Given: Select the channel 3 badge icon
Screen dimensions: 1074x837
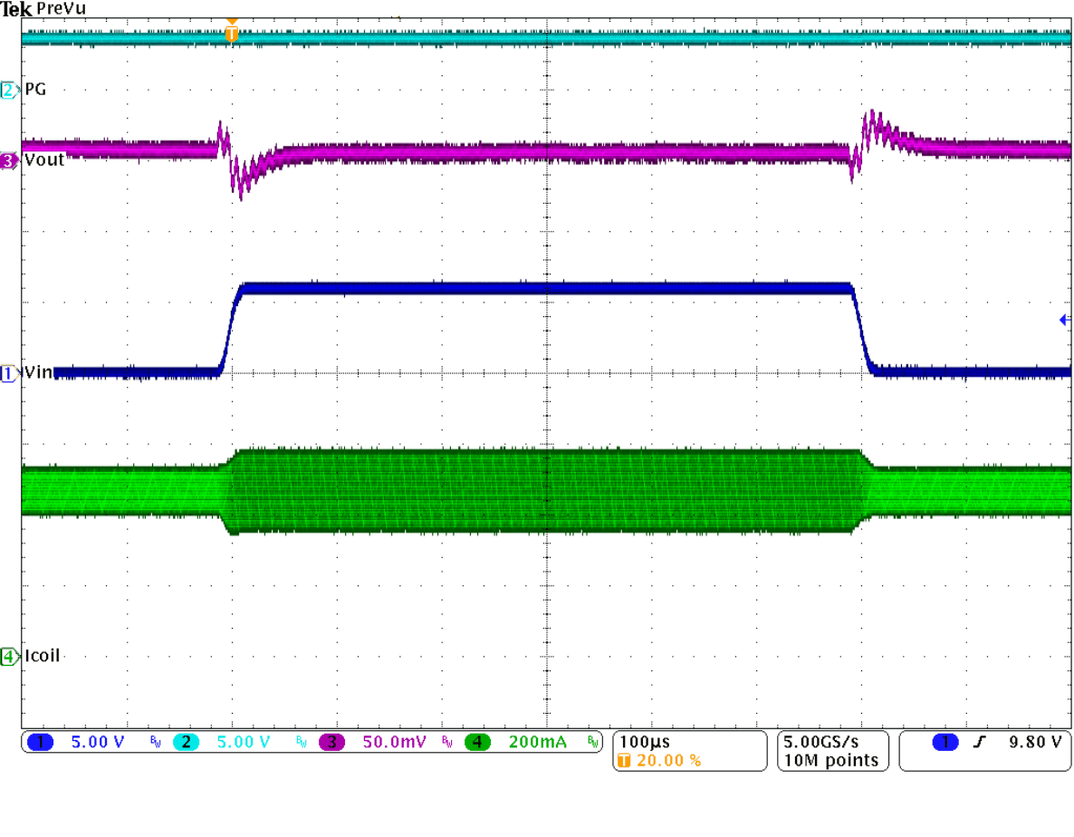Looking at the screenshot, I should [332, 741].
